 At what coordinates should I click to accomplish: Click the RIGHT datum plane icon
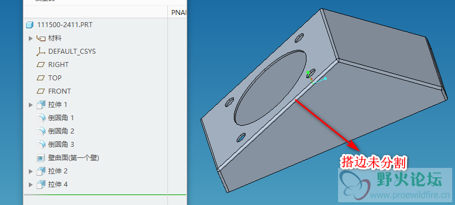pyautogui.click(x=41, y=65)
